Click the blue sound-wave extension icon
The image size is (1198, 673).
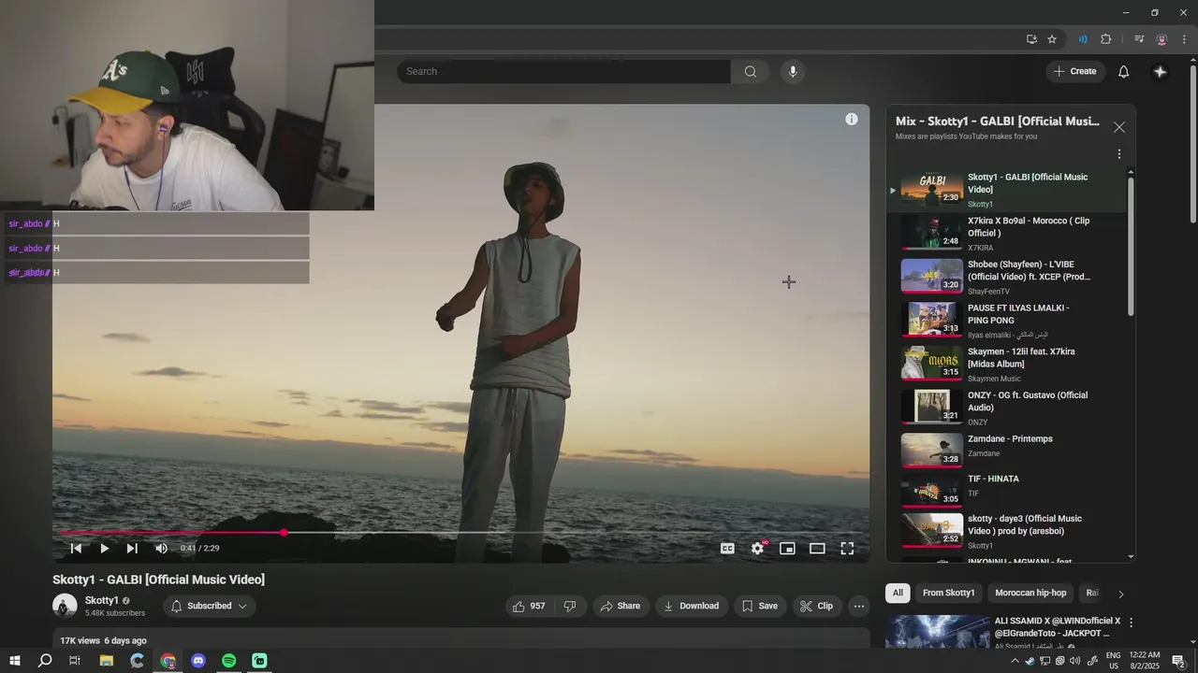point(1083,39)
